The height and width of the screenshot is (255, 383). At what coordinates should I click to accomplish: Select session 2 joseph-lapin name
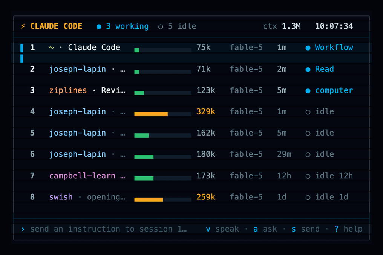77,69
